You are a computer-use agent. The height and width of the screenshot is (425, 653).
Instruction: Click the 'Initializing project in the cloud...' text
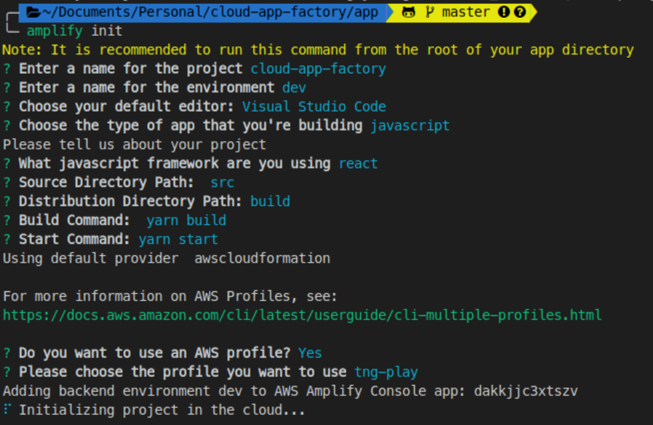[162, 410]
